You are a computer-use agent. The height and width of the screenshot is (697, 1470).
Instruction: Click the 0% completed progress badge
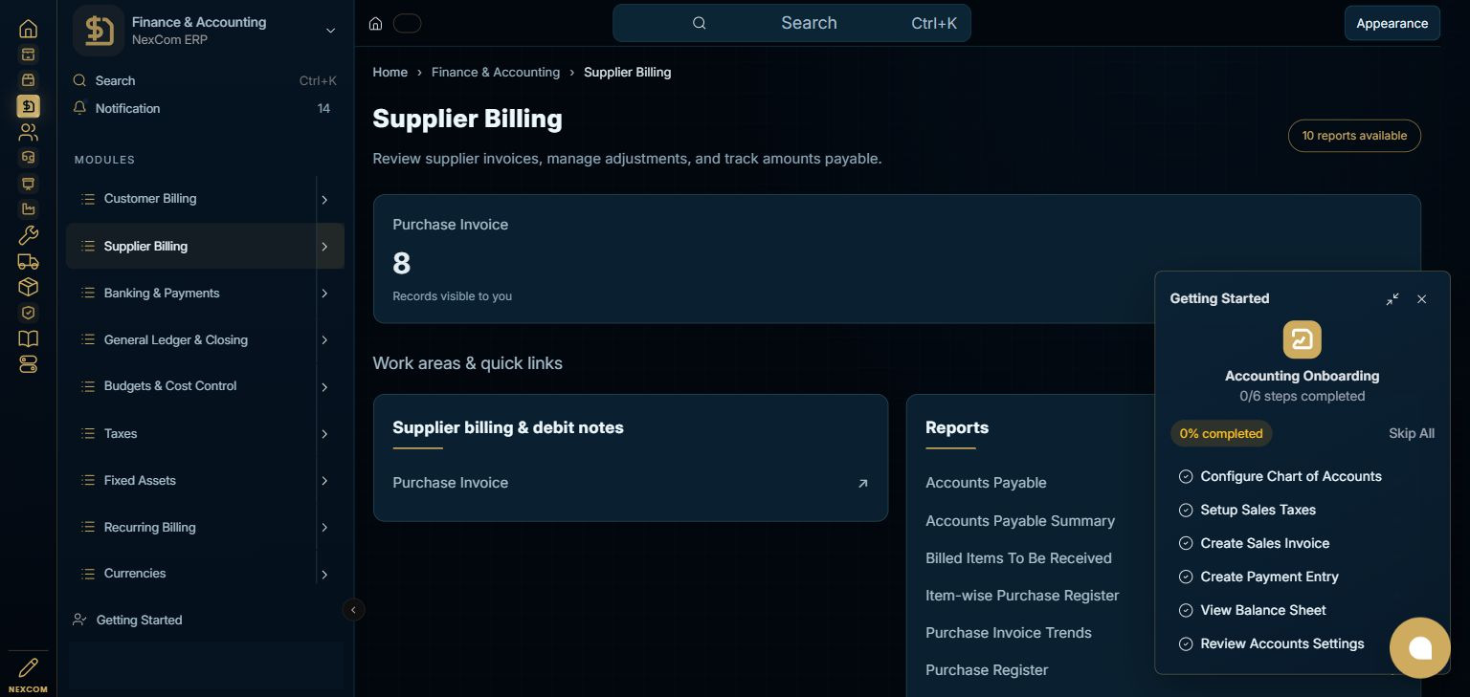[x=1221, y=433]
